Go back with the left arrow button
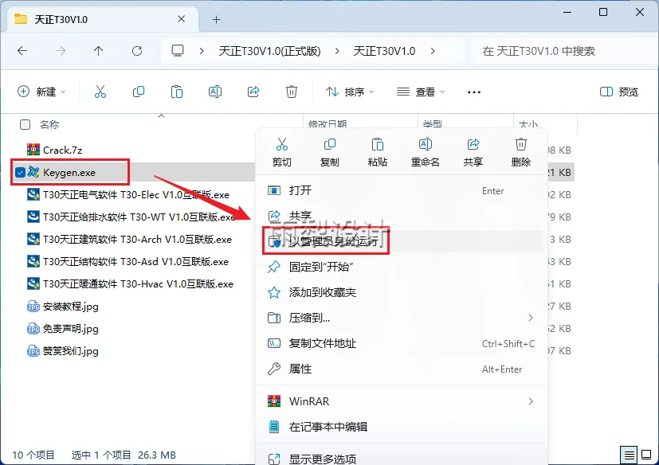659x465 pixels. (x=22, y=51)
